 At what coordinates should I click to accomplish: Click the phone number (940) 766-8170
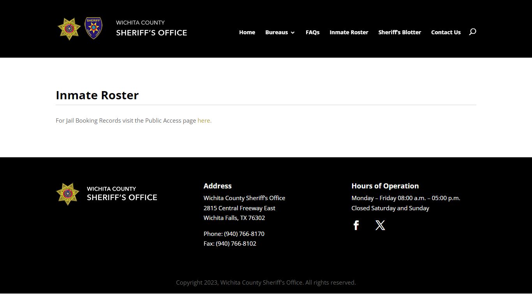[244, 234]
